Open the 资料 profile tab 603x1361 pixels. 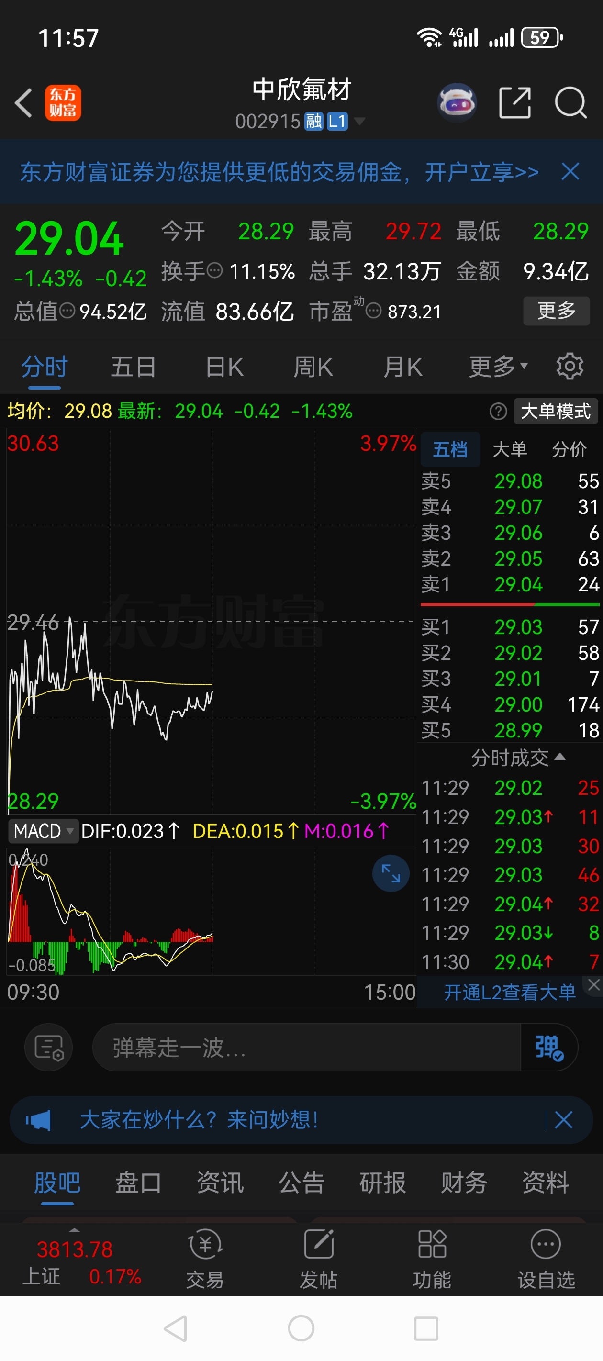[546, 1183]
